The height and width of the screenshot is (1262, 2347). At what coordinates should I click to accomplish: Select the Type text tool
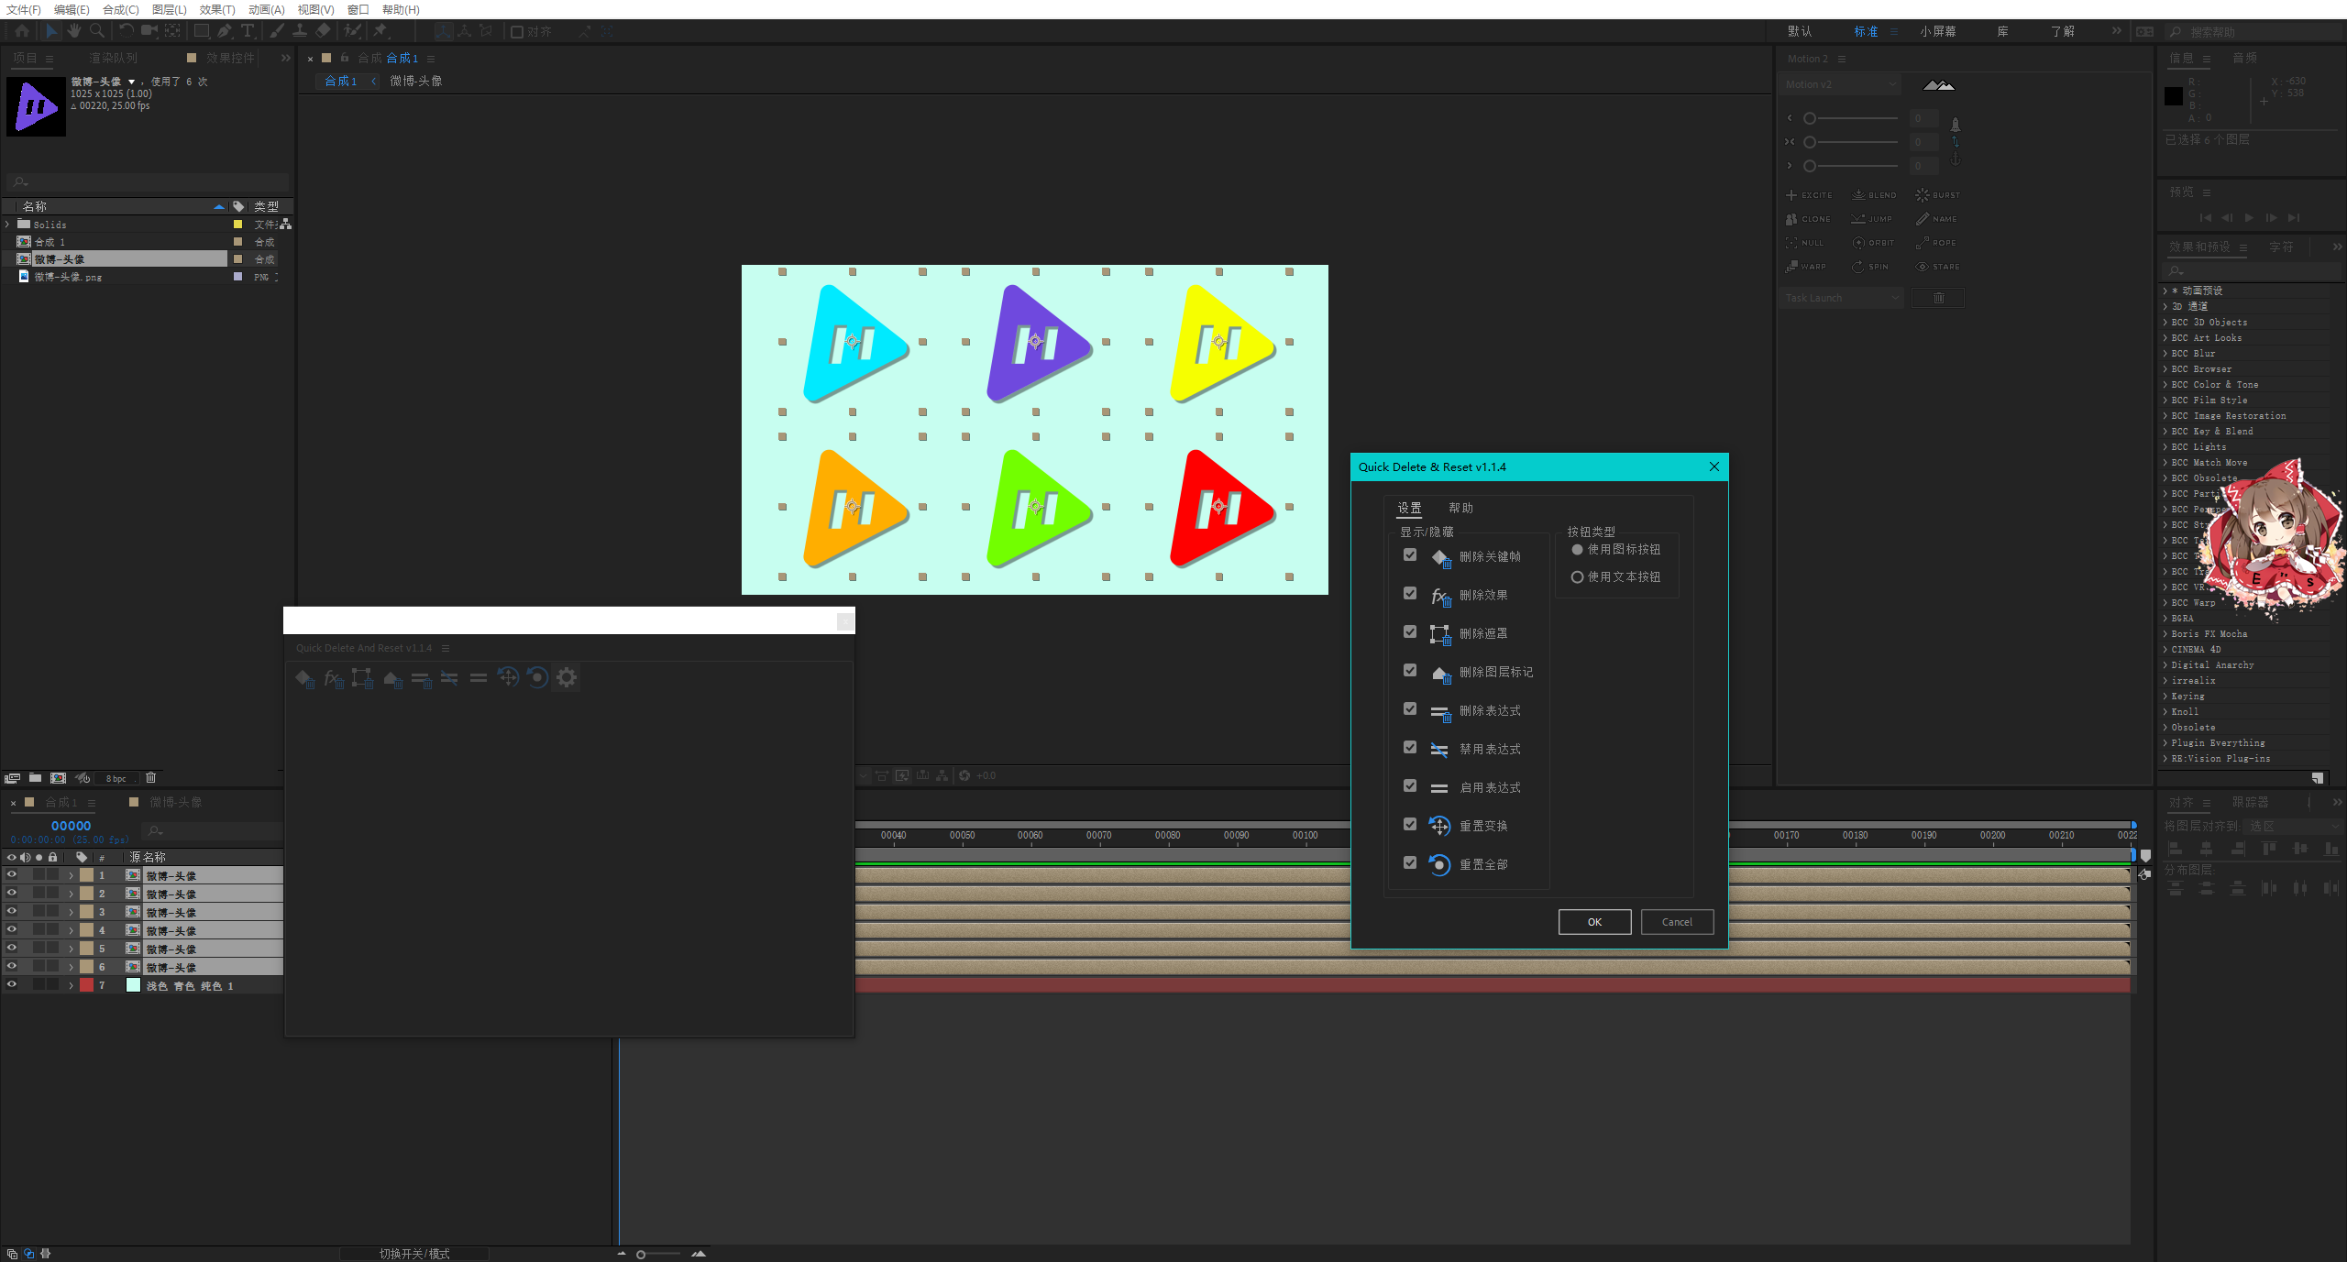[248, 31]
